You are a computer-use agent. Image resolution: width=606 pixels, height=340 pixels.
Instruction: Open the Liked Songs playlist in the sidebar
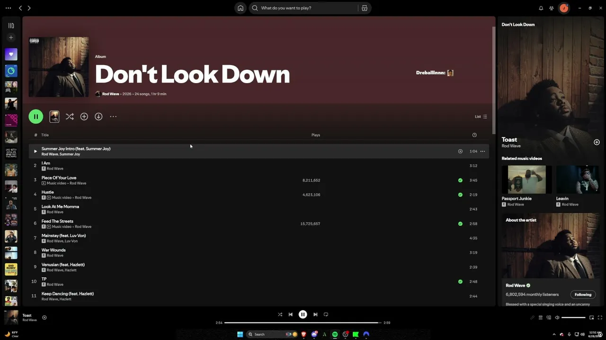[x=11, y=54]
